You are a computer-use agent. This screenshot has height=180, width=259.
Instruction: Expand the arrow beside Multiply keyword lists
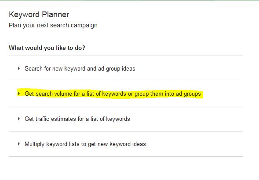tap(19, 144)
